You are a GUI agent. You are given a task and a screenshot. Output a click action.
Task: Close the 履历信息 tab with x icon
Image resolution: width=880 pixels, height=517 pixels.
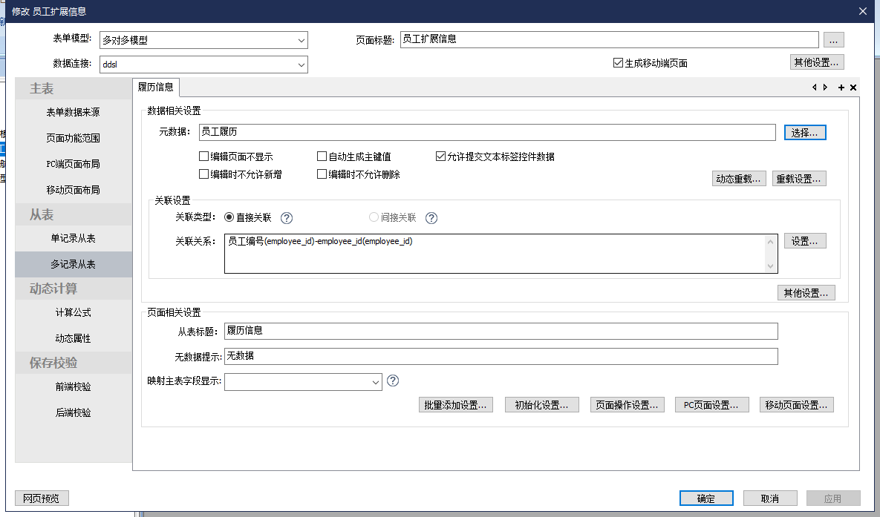pos(853,88)
